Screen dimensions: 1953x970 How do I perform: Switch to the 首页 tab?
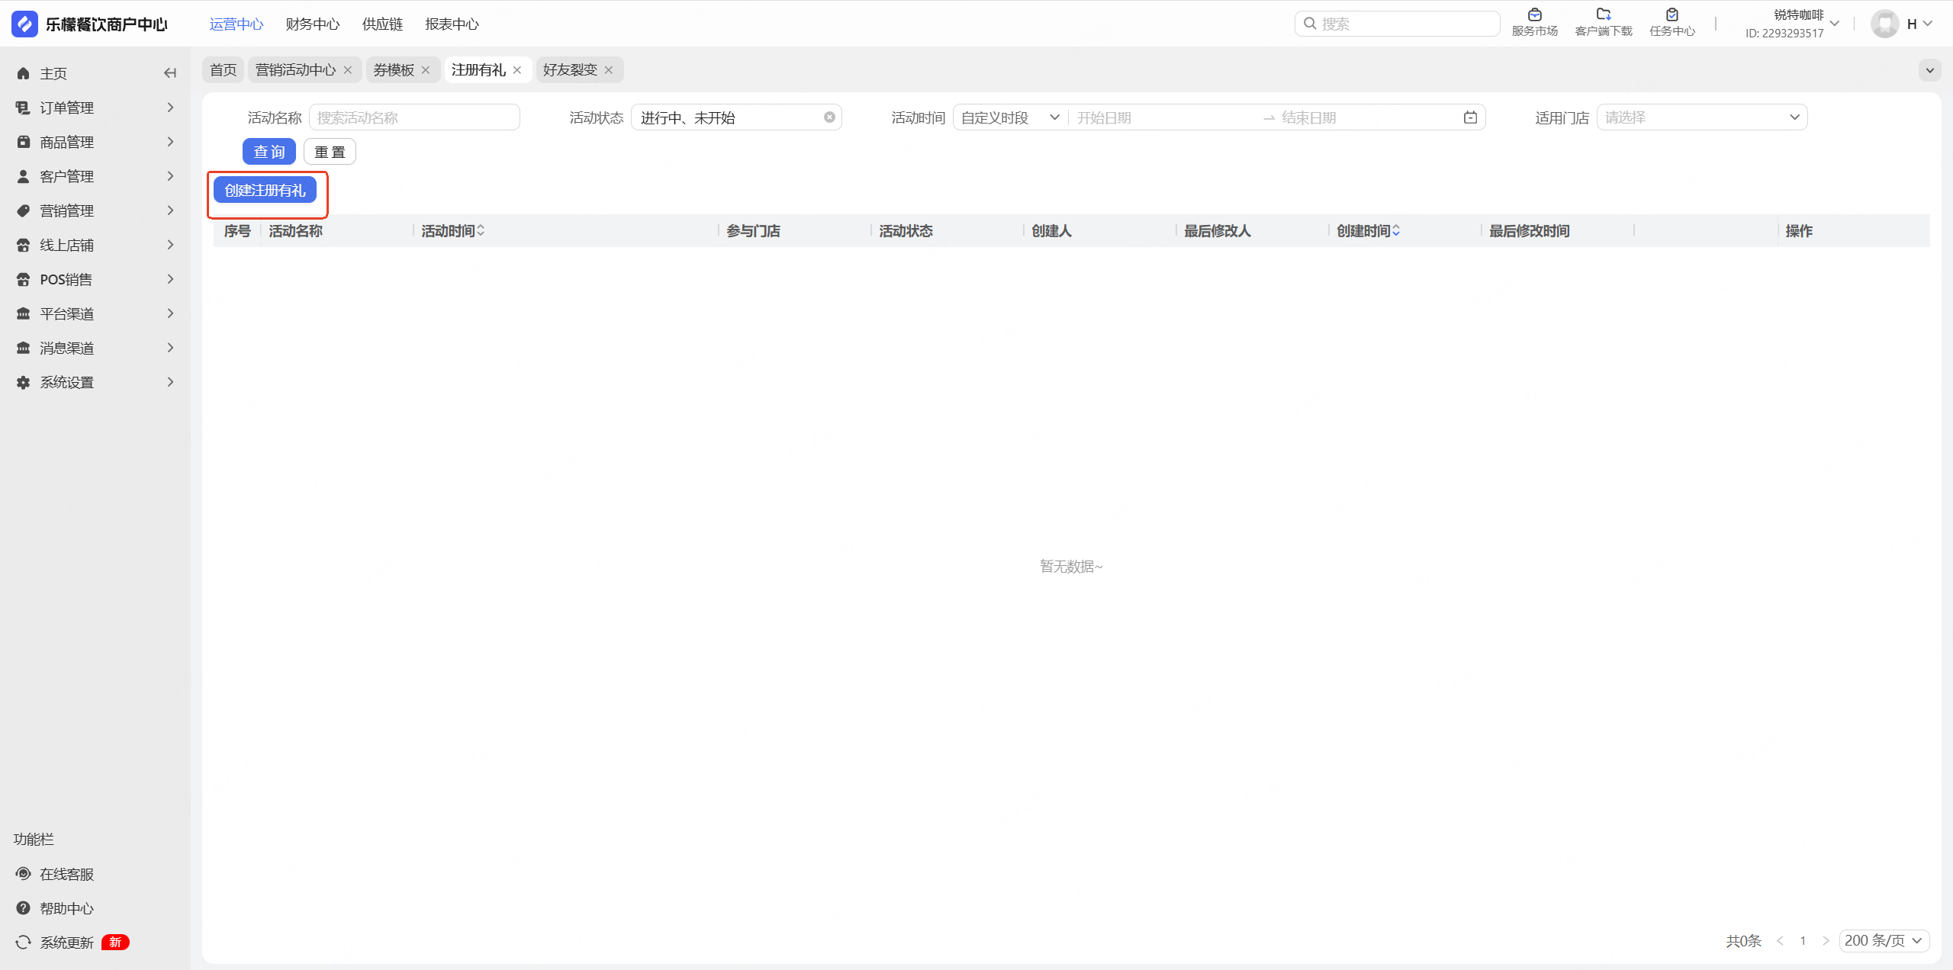(x=224, y=69)
